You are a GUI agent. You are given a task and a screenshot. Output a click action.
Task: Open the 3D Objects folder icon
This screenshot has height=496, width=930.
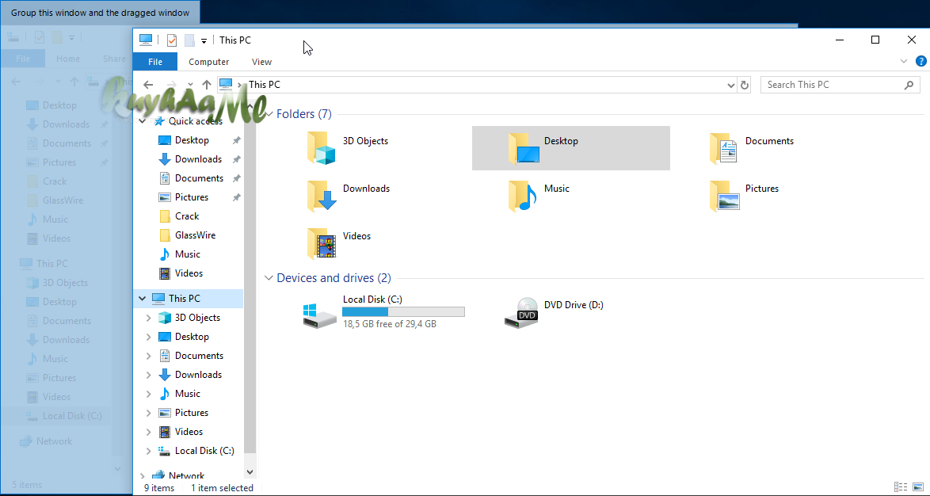[x=322, y=147]
